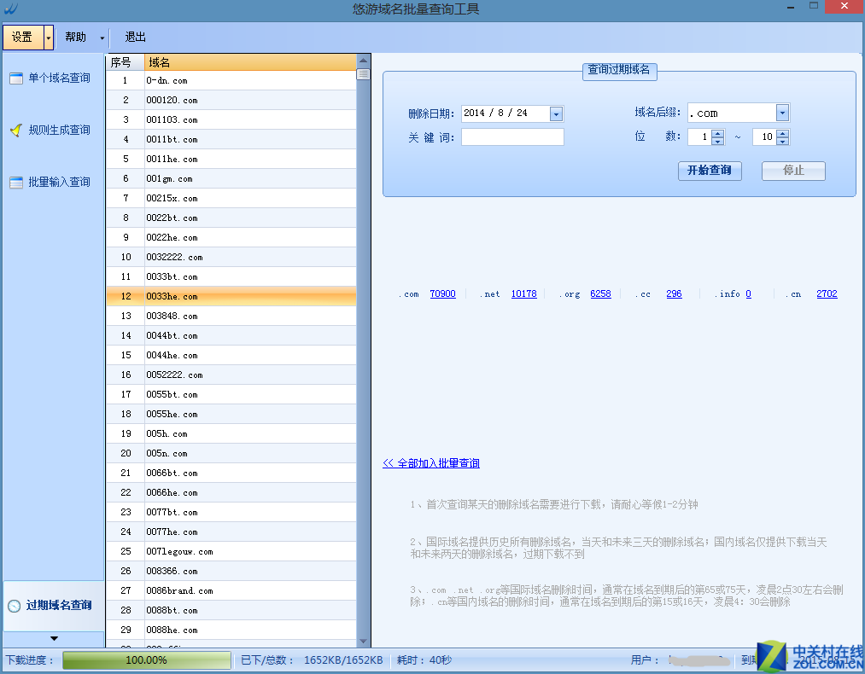Click the .org count 6258 link

(x=600, y=293)
